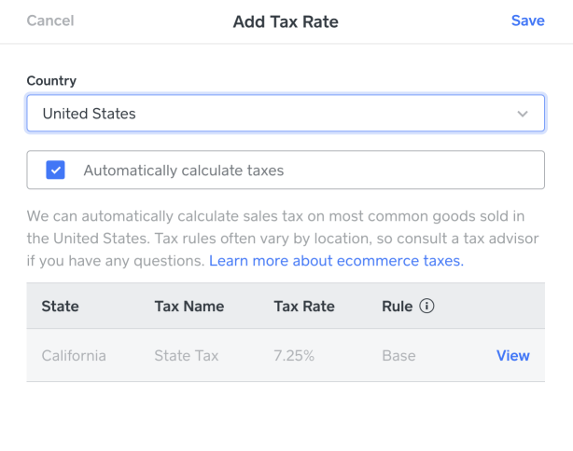Click the 'Add Tax Rate' dialog title
Image resolution: width=573 pixels, height=451 pixels.
click(x=286, y=21)
